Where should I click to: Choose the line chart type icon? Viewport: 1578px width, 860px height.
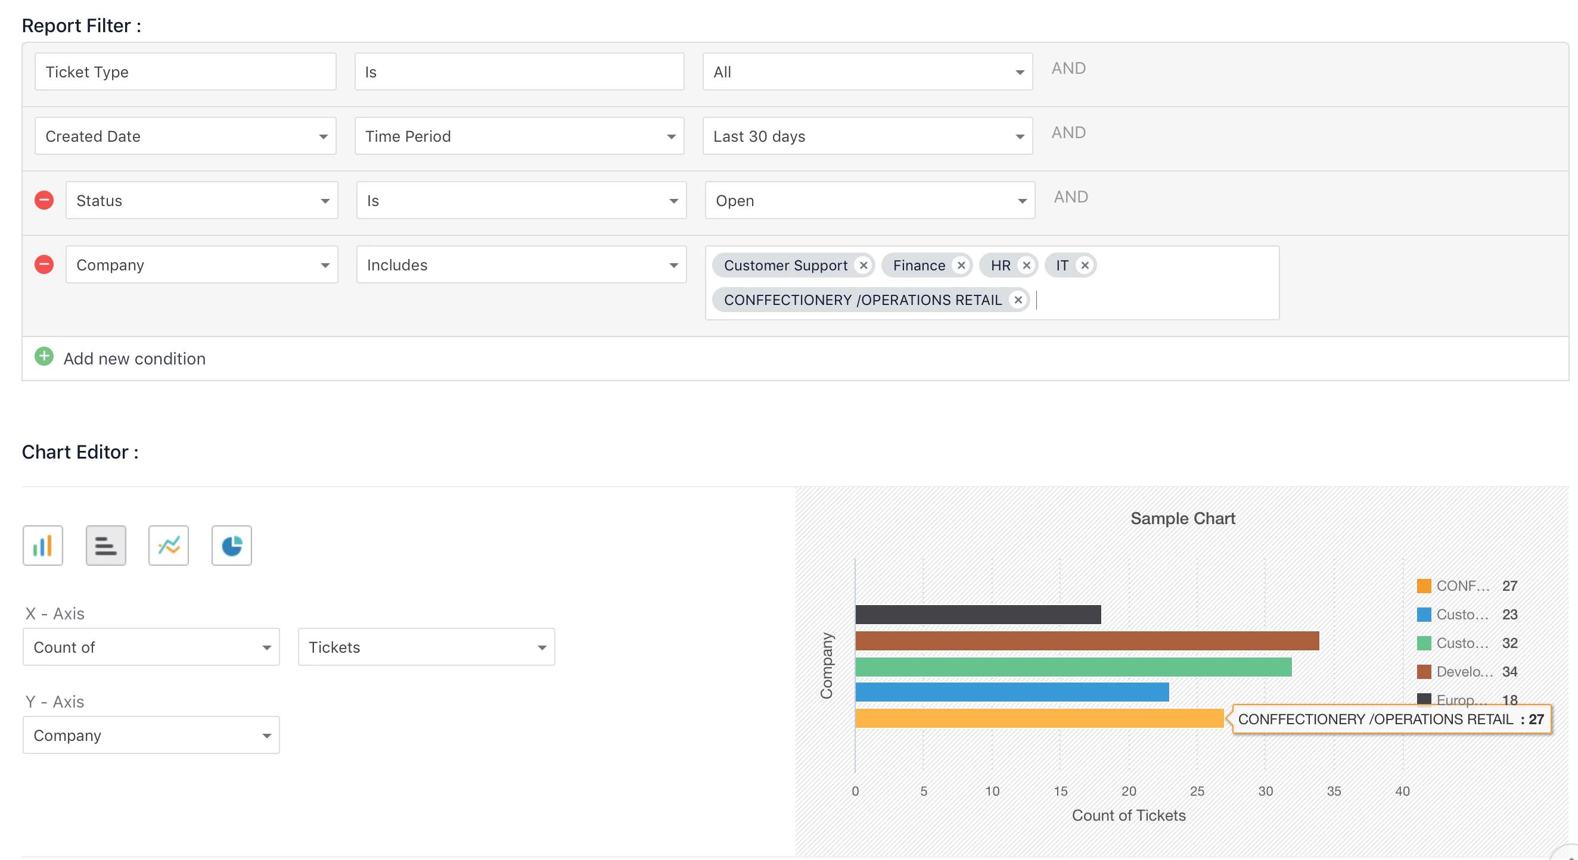coord(169,545)
